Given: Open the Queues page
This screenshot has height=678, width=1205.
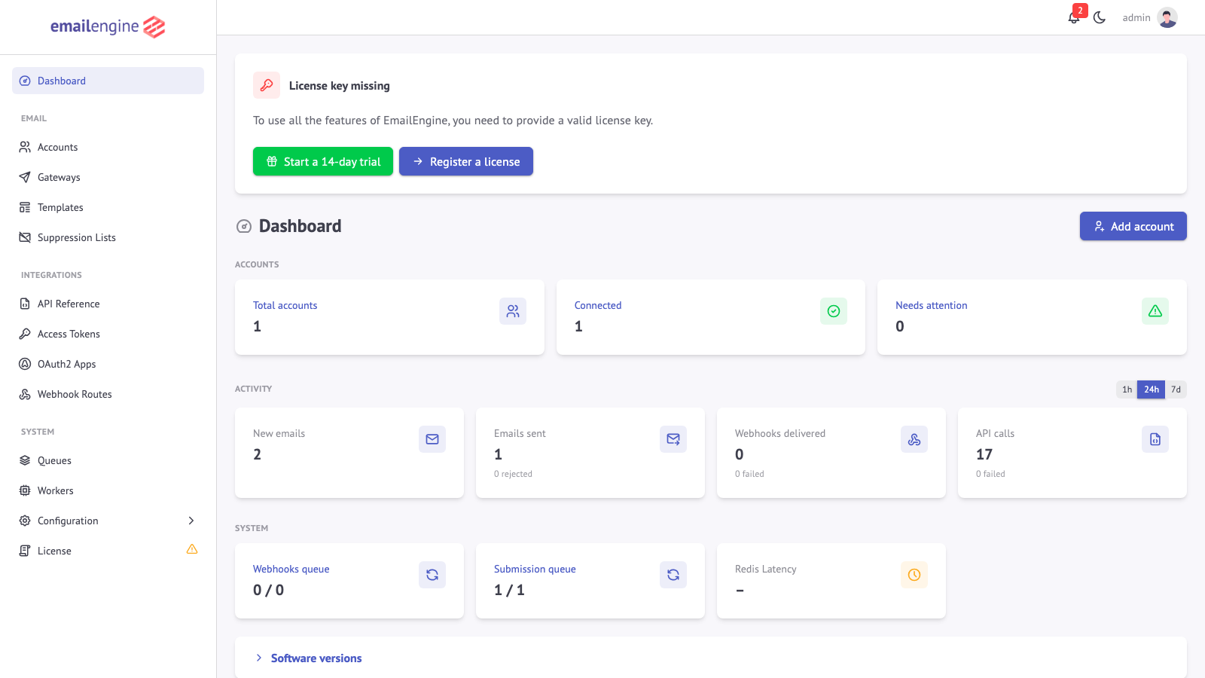Looking at the screenshot, I should (x=108, y=460).
